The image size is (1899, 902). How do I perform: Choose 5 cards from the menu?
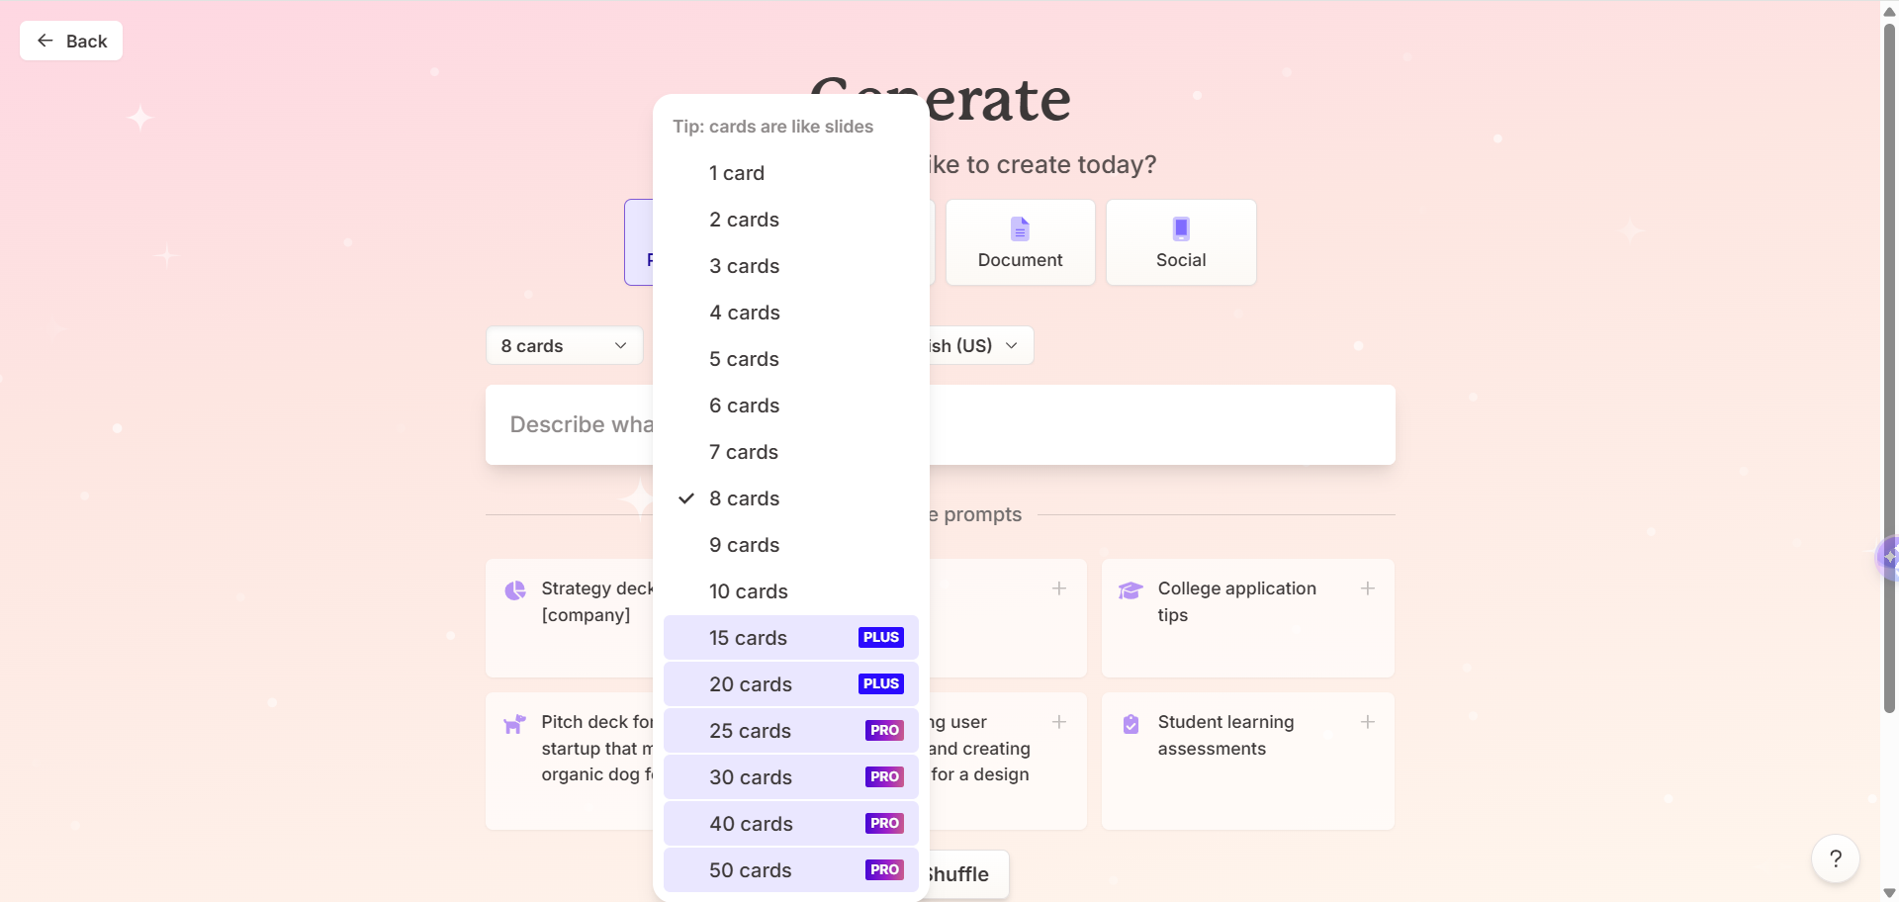click(744, 359)
